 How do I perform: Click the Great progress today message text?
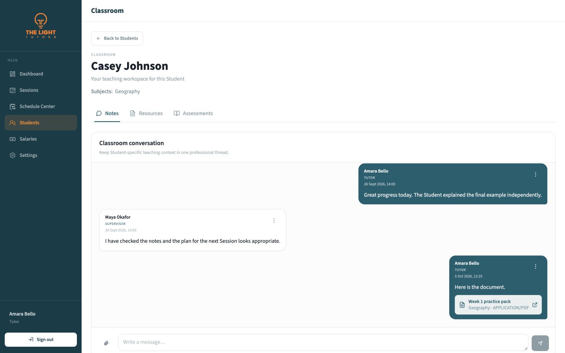453,195
